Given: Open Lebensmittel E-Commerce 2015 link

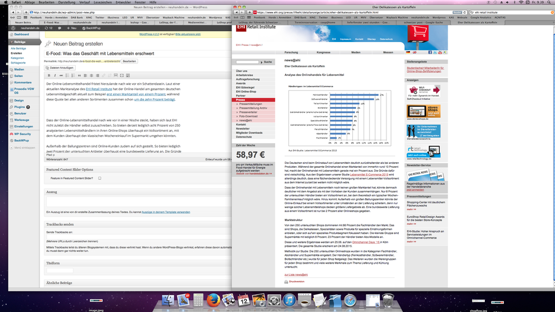Looking at the screenshot, I should (369, 175).
